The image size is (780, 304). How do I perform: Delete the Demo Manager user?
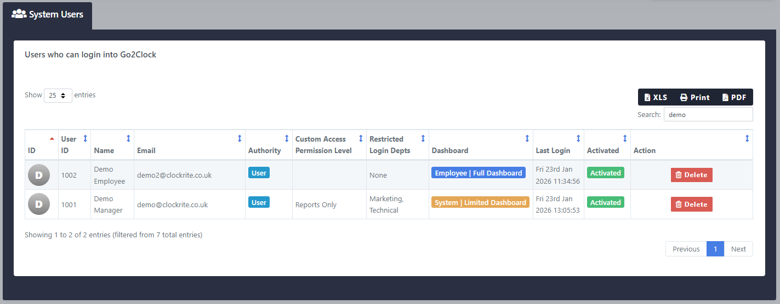coord(692,204)
